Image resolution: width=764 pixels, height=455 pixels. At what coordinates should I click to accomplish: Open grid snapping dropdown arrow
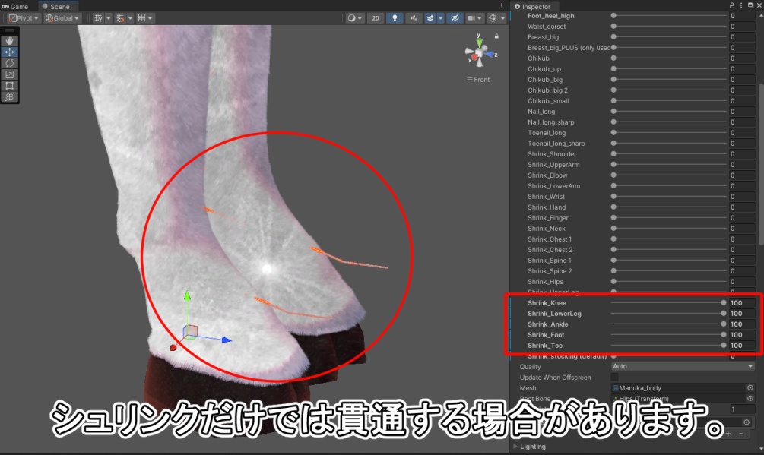130,18
